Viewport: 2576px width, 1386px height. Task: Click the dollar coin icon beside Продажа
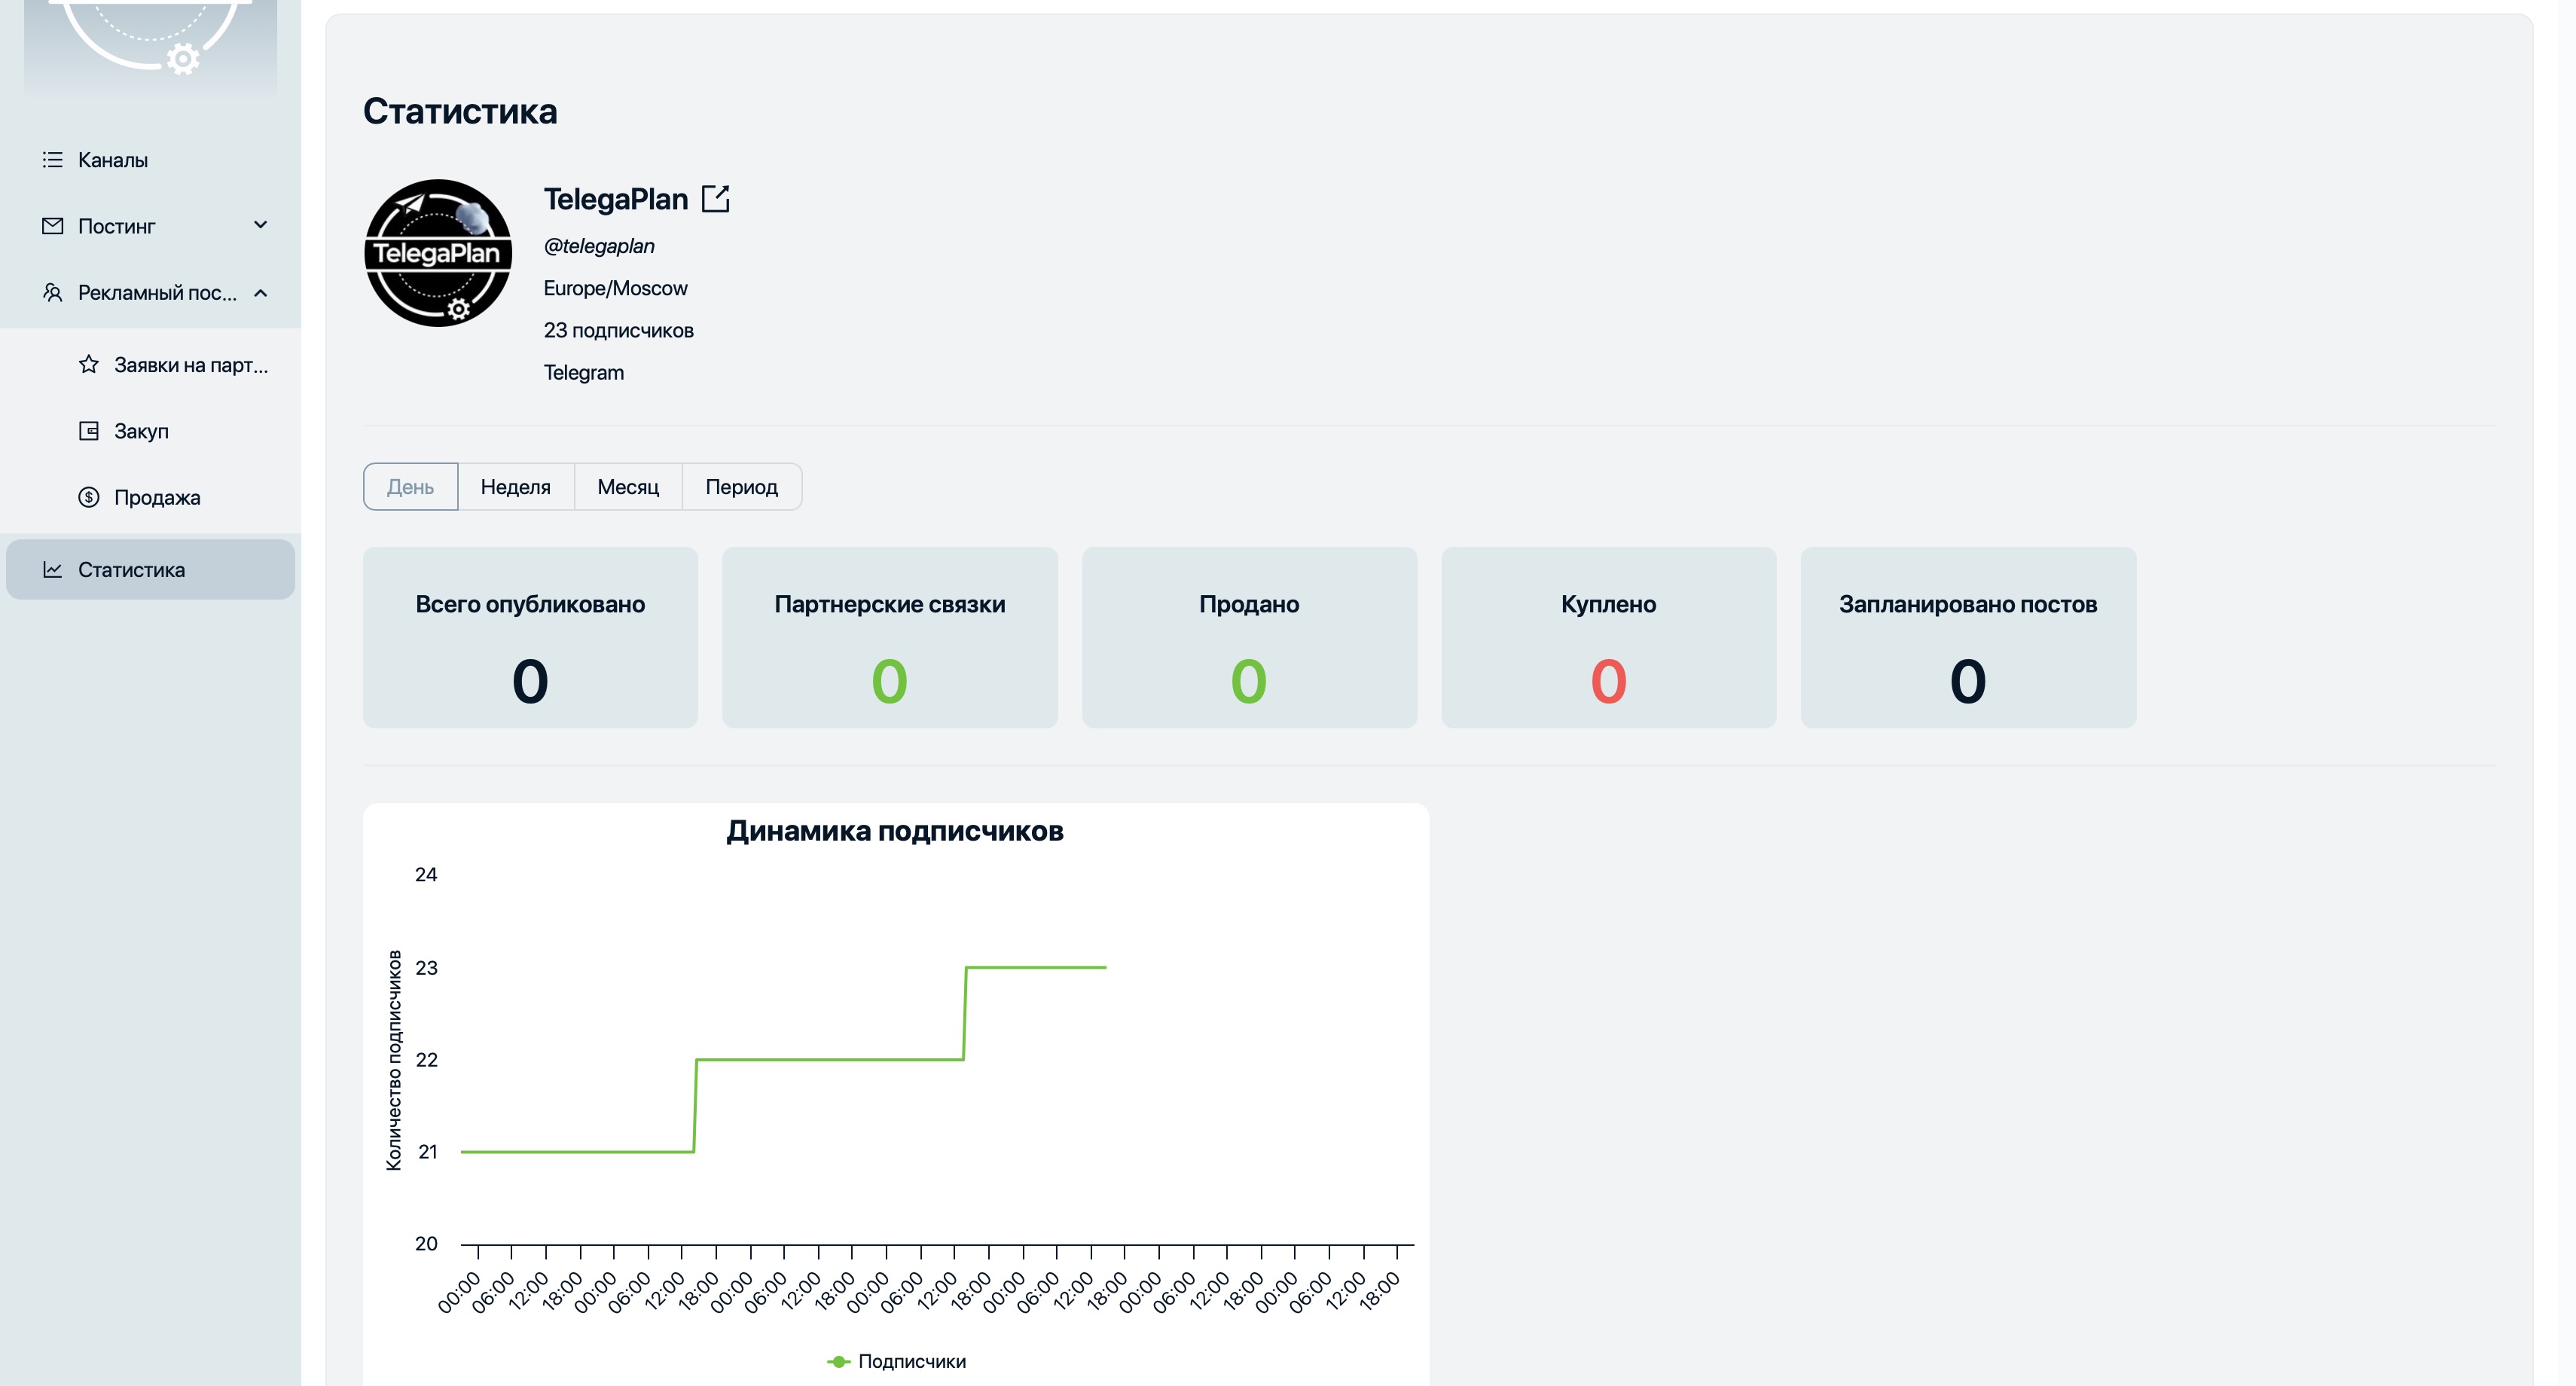pyautogui.click(x=89, y=497)
